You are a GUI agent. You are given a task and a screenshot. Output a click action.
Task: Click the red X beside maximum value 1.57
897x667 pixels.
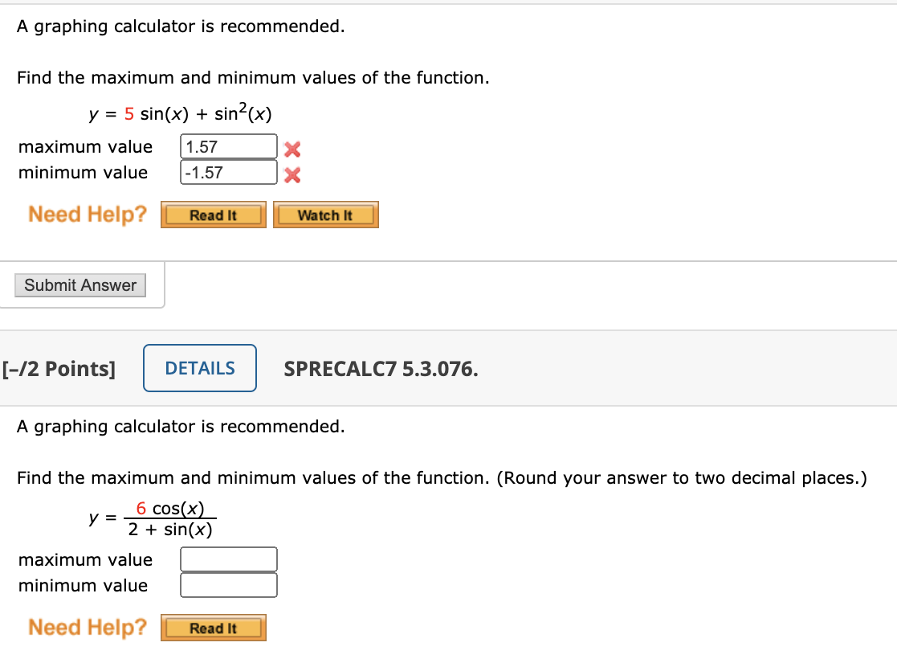pos(292,149)
